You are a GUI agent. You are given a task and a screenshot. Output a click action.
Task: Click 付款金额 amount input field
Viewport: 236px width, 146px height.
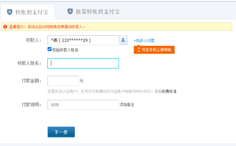click(x=63, y=81)
